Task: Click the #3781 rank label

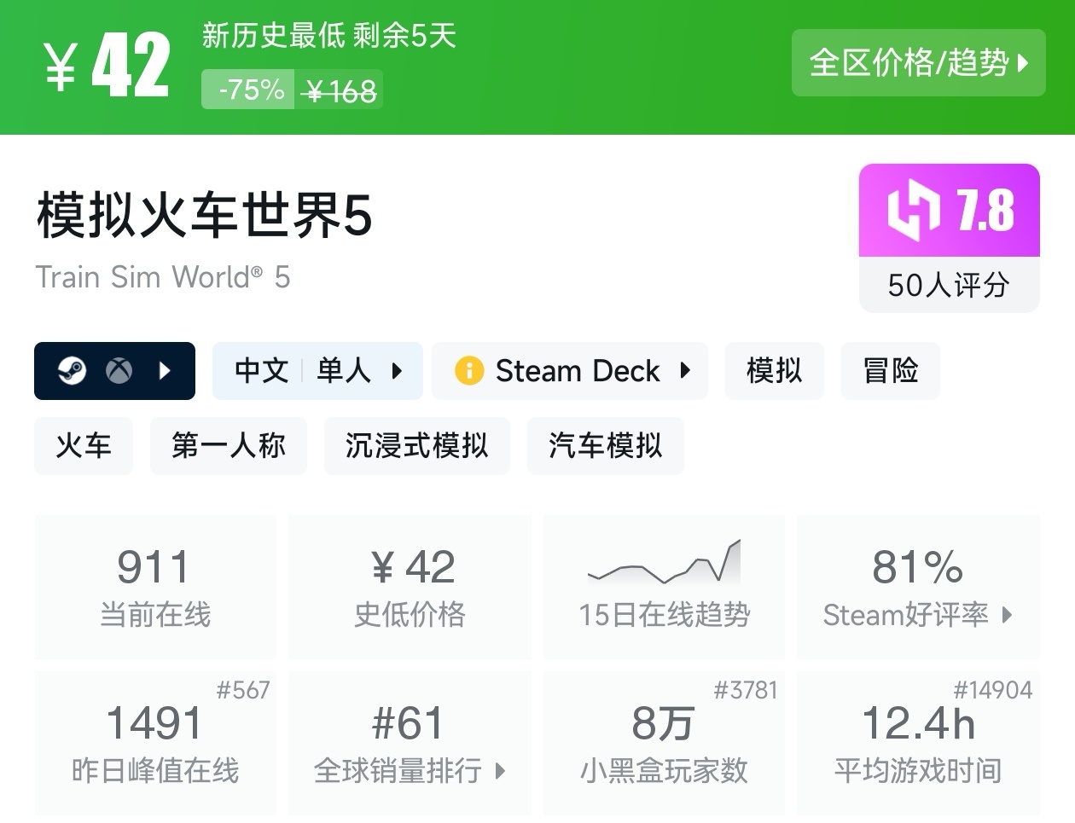Action: tap(746, 690)
